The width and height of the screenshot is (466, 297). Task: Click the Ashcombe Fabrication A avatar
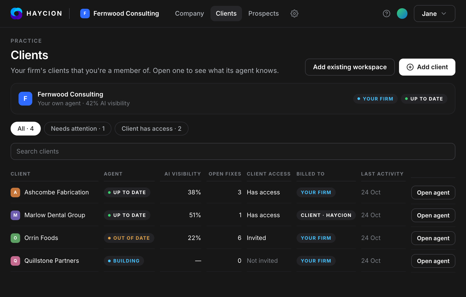[15, 192]
